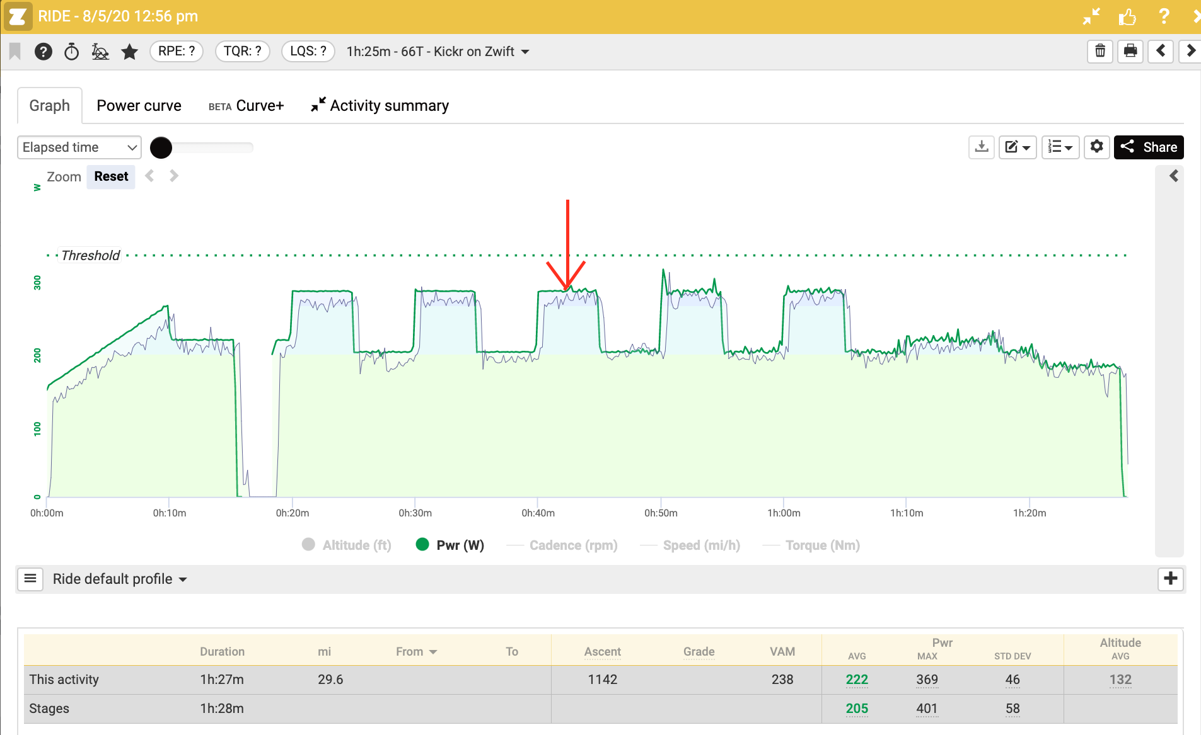1201x735 pixels.
Task: Toggle Pwr (W) series visibility
Action: 450,545
